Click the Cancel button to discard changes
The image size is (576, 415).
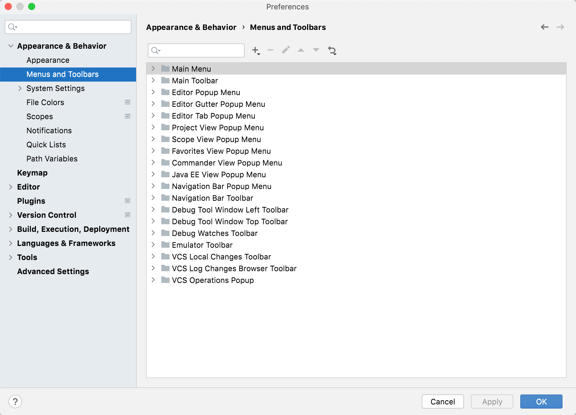point(443,401)
